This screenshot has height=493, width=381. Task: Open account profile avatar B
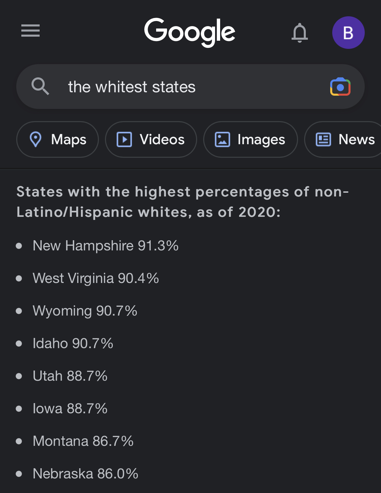click(348, 33)
